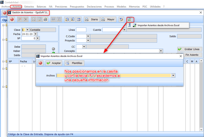The image size is (204, 137).
Task: Click Grabar Línea button
Action: point(189,49)
